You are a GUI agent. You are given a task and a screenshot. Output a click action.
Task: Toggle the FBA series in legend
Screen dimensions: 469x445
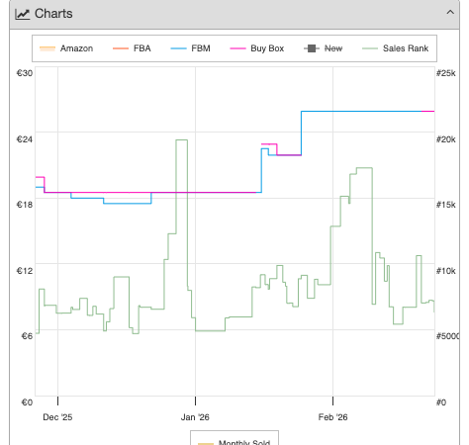pos(132,48)
